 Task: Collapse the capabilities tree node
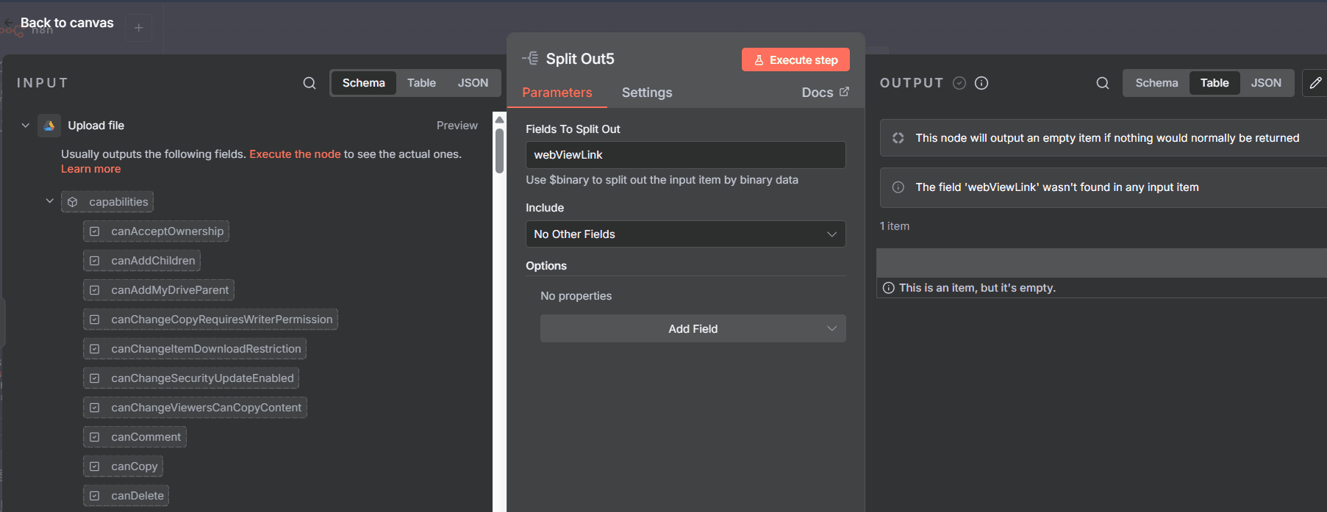click(50, 201)
